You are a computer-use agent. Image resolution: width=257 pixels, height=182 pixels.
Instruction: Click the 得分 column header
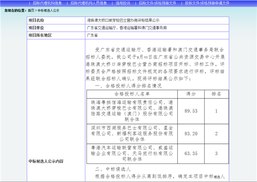(191, 94)
